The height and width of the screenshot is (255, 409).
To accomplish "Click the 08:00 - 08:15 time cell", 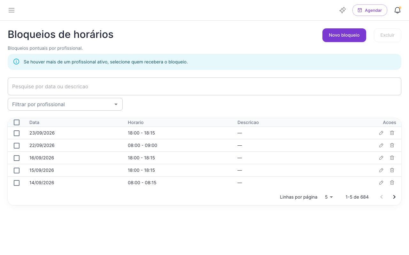I will pyautogui.click(x=142, y=183).
